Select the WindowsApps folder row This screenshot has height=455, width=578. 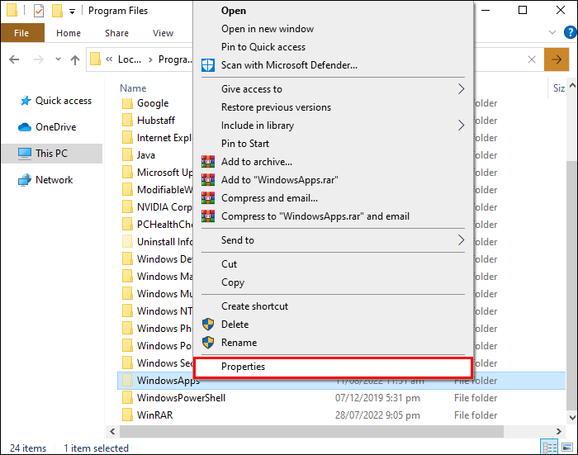341,381
